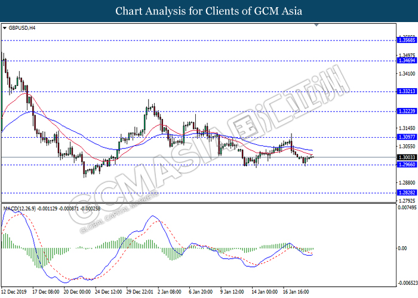
Task: Select the 16 Jan 16:00 time marker
Action: click(x=294, y=293)
